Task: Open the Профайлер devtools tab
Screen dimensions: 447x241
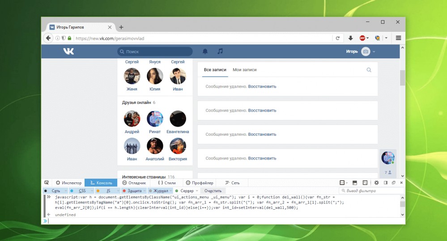Action: (200, 183)
